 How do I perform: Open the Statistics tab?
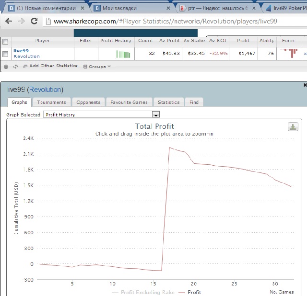(168, 102)
